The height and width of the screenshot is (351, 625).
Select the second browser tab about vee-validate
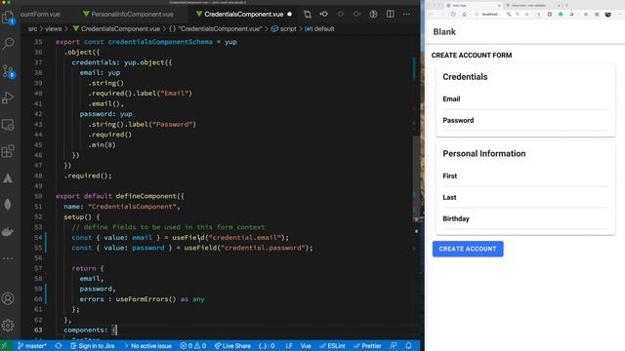click(533, 5)
